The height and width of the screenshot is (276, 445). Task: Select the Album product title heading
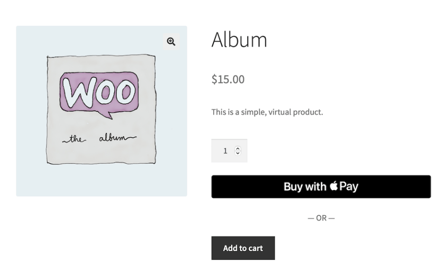[239, 39]
